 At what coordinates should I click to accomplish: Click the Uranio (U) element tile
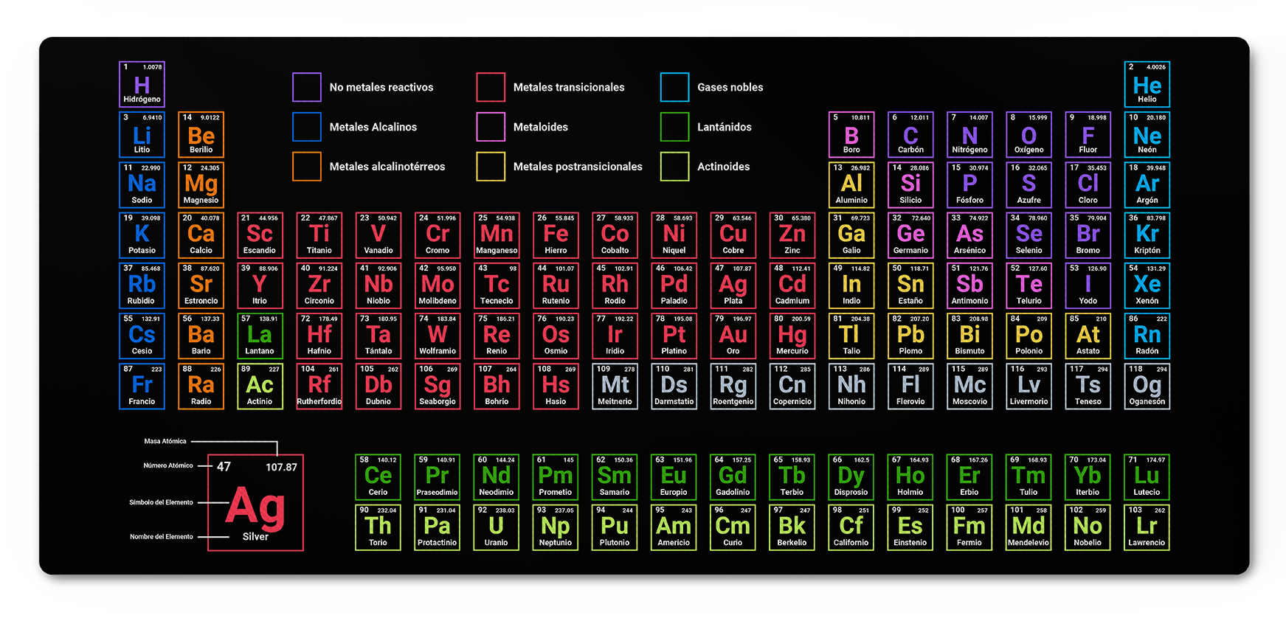click(x=496, y=527)
